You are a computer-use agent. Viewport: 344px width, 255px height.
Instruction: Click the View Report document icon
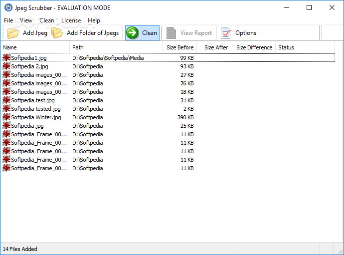coord(171,33)
